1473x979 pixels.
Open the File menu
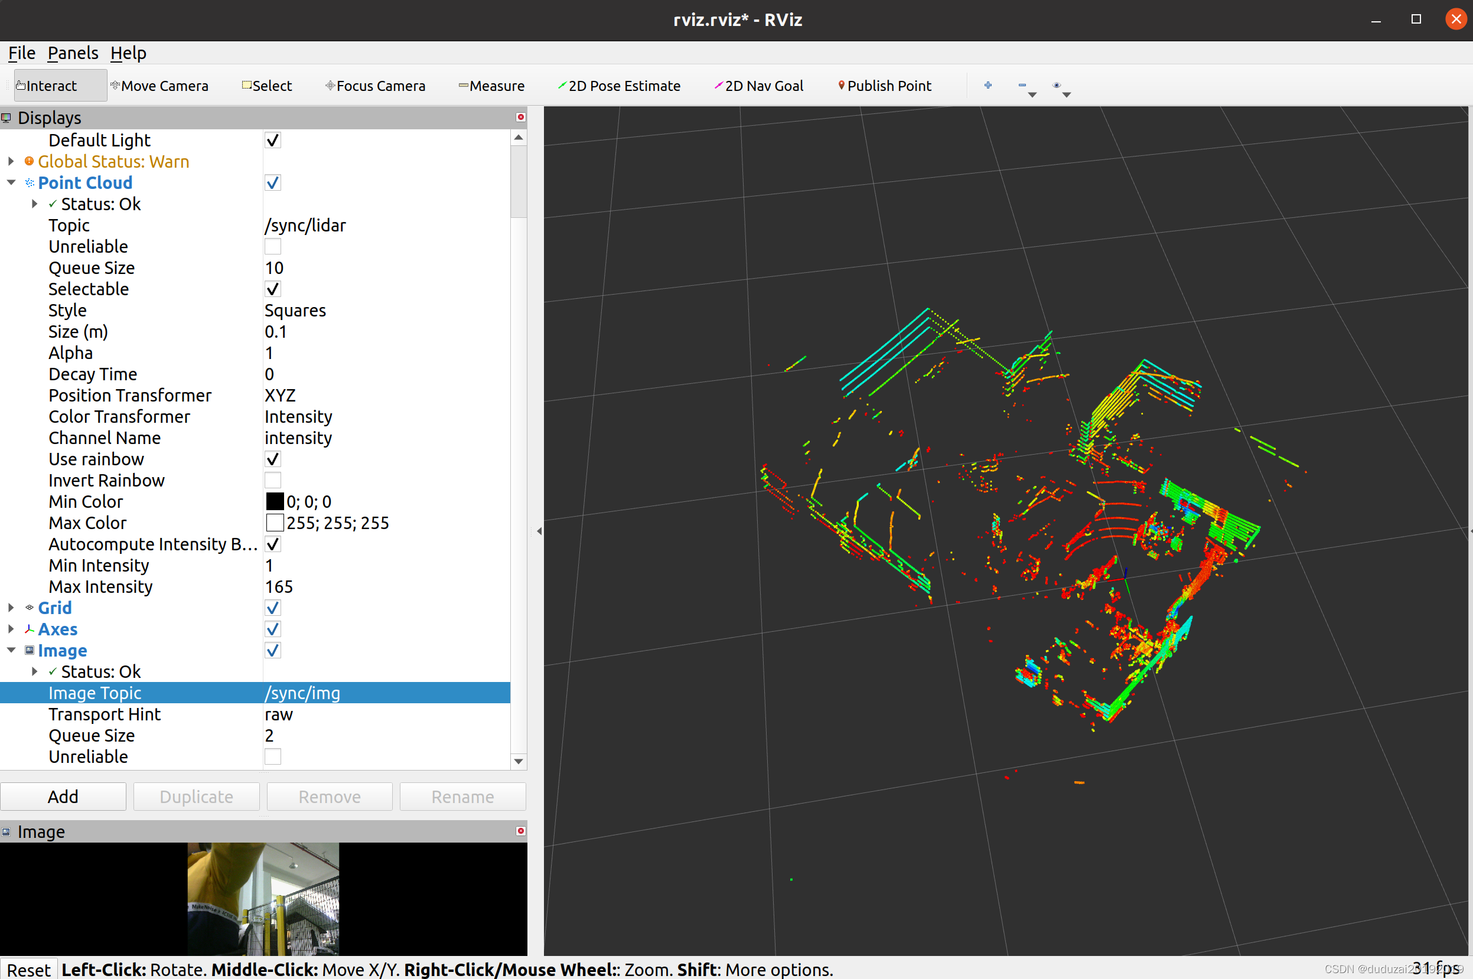click(21, 53)
